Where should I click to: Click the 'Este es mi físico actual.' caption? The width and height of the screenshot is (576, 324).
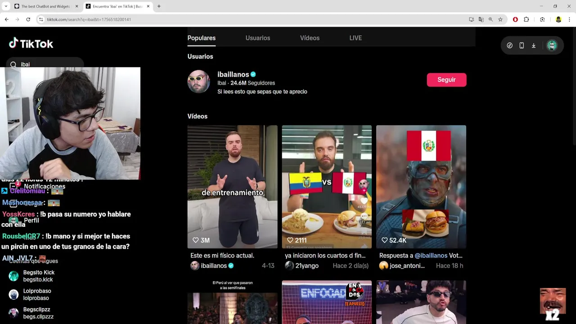(222, 256)
